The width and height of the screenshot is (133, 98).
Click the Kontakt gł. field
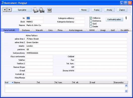[x=39, y=74]
